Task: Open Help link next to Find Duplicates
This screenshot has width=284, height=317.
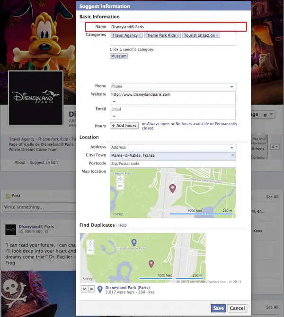Action: pyautogui.click(x=122, y=225)
